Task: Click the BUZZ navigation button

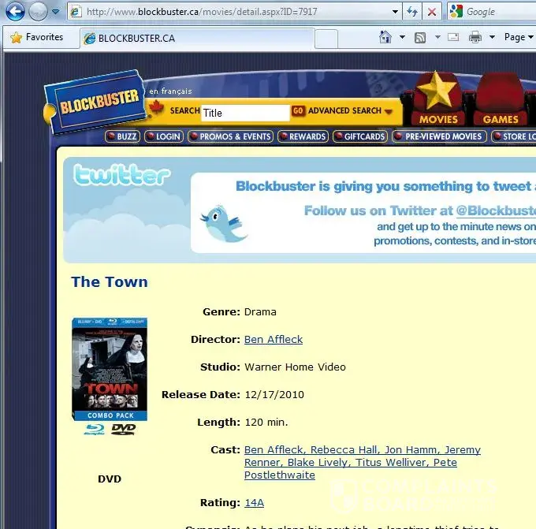Action: [x=122, y=136]
